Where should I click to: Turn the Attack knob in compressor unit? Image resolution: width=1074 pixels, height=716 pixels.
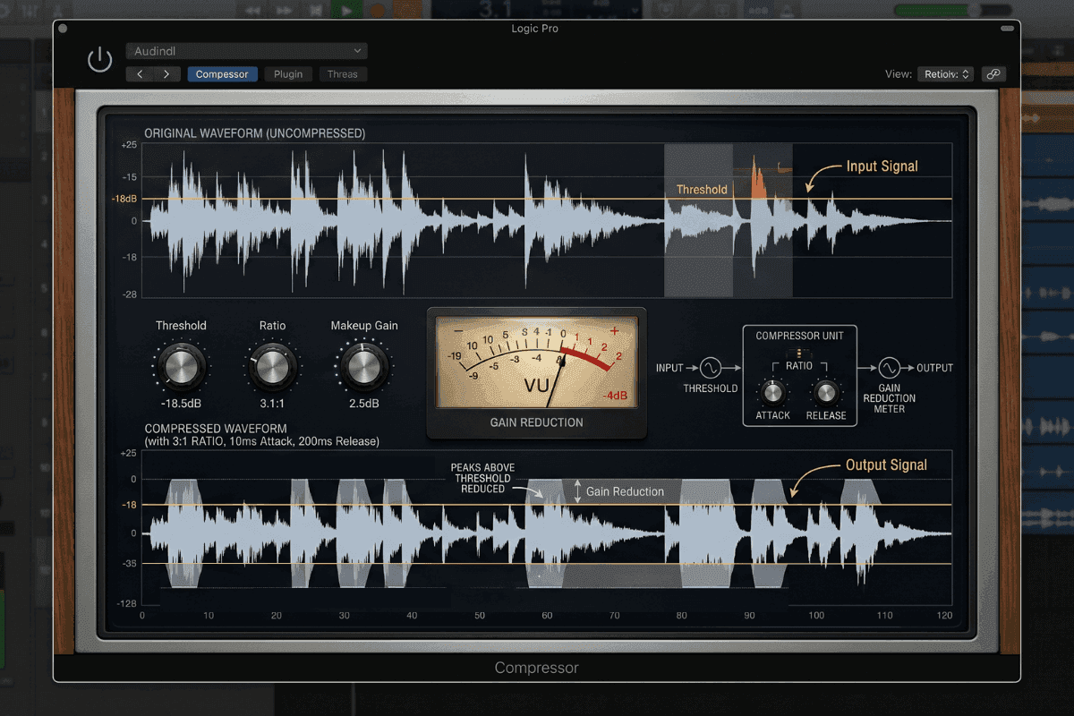(x=772, y=391)
